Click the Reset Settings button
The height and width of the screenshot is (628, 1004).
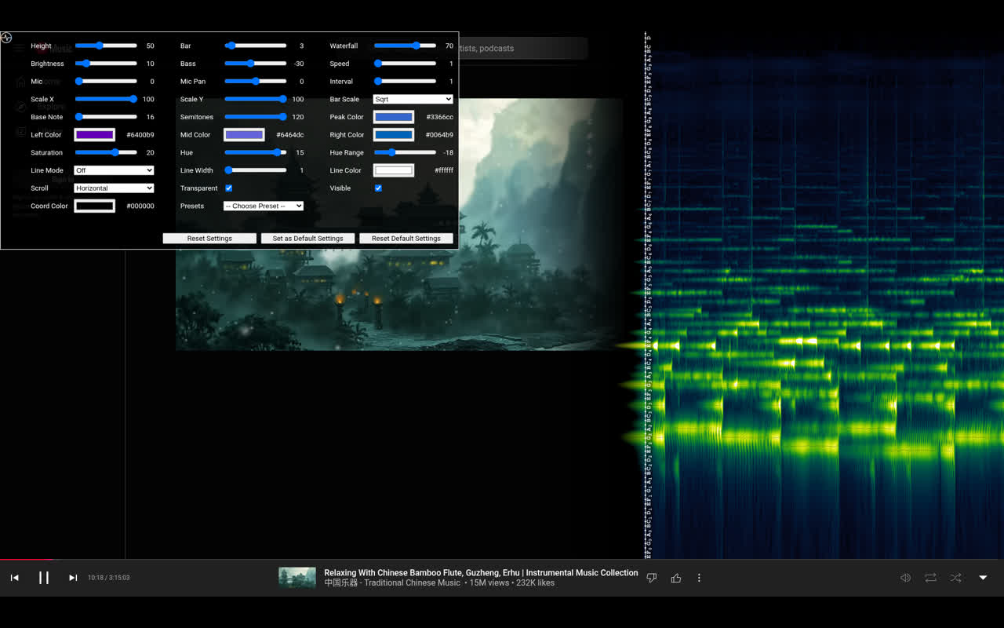(209, 238)
